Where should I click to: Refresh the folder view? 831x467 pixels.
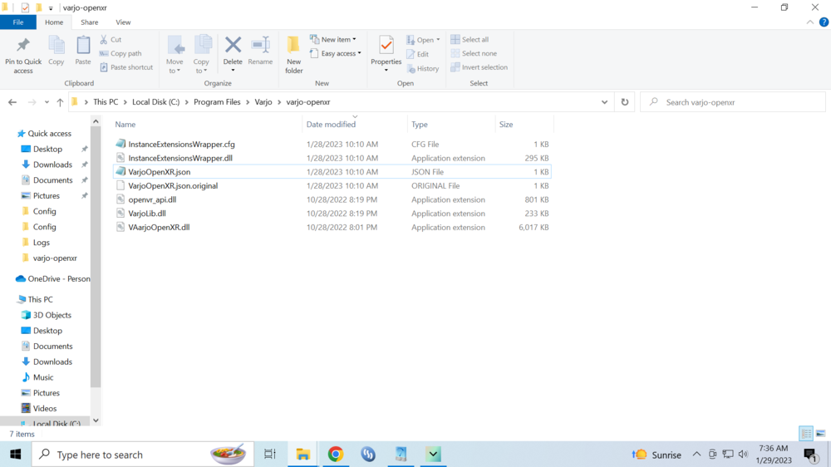click(x=625, y=102)
